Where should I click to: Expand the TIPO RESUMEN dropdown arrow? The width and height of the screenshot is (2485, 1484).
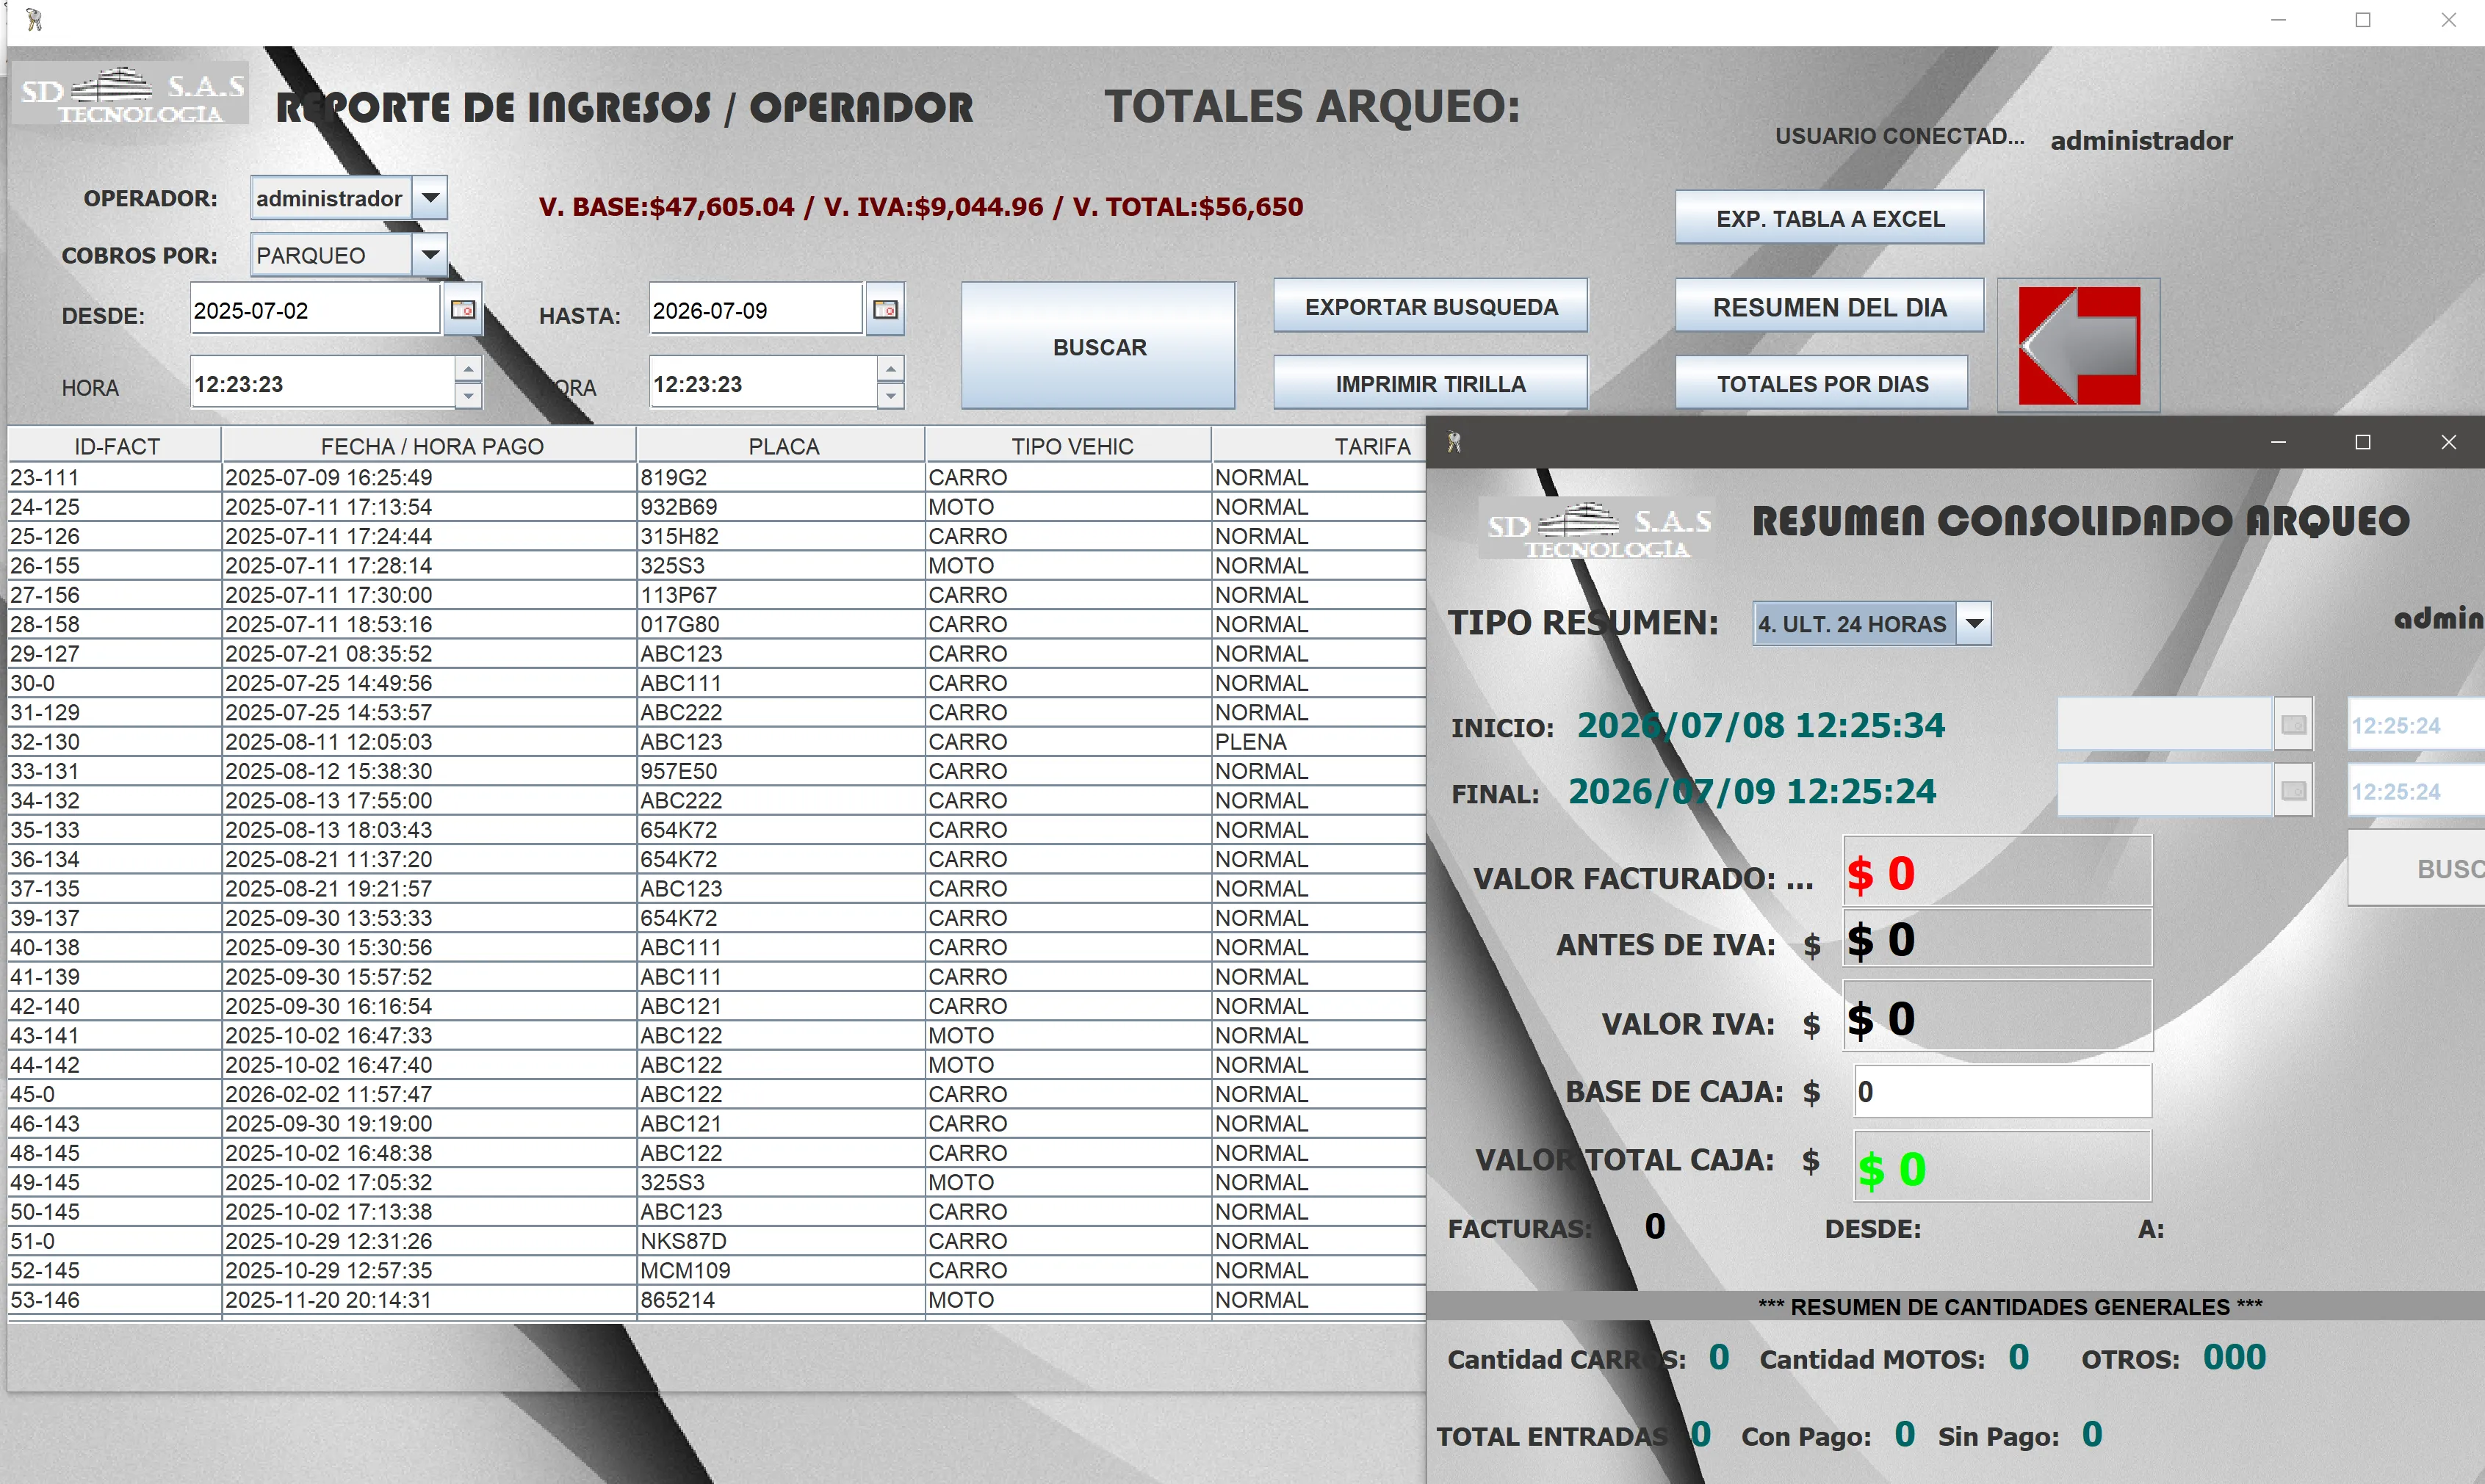[1974, 624]
